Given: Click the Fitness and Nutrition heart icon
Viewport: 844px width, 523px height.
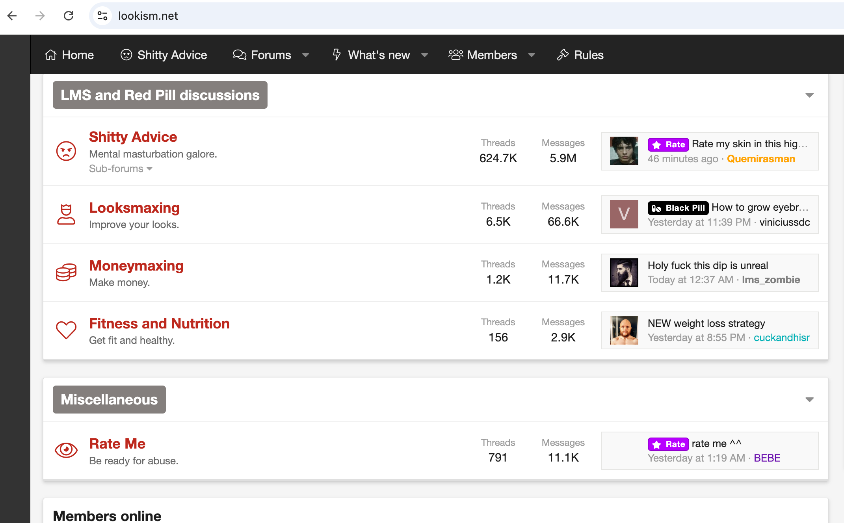Looking at the screenshot, I should coord(66,330).
